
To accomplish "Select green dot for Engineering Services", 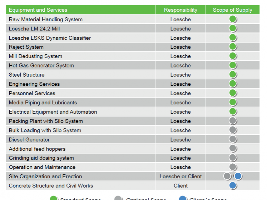I will tap(233, 84).
